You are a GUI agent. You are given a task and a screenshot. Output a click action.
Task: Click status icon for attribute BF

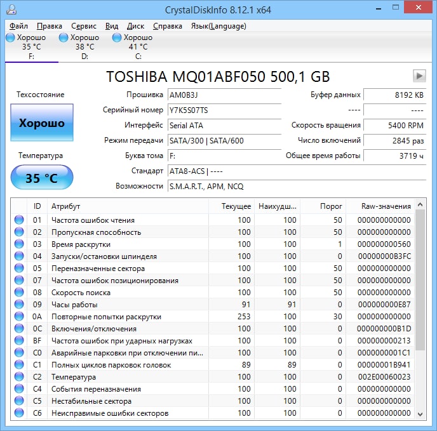(x=19, y=340)
